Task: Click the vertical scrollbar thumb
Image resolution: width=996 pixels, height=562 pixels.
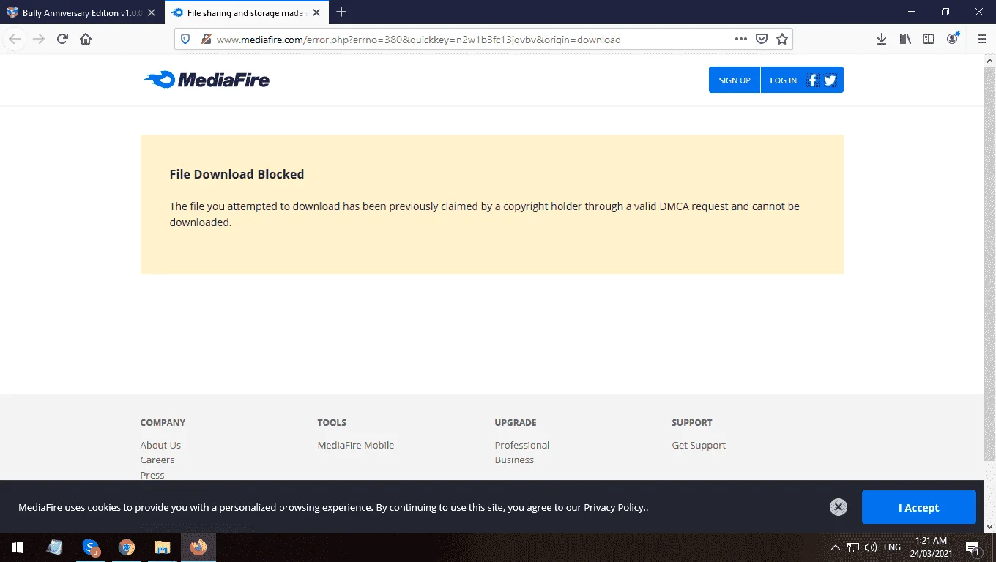Action: click(x=989, y=265)
